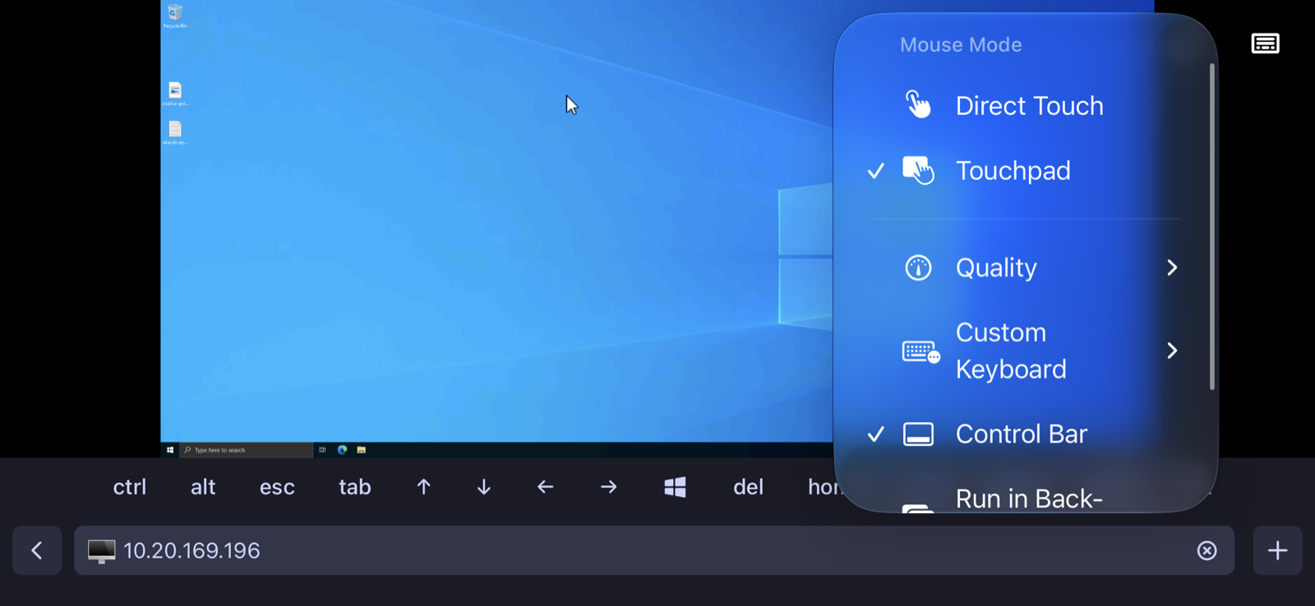The height and width of the screenshot is (606, 1315).
Task: Tap the up arrow key
Action: (x=423, y=487)
